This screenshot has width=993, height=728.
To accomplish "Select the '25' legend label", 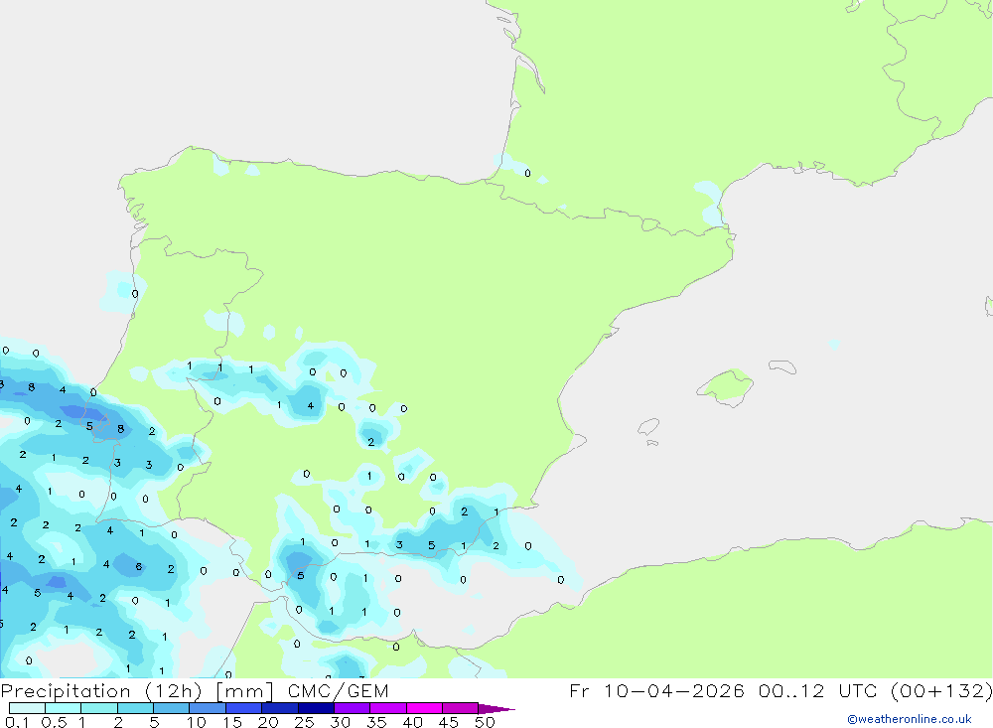I will [305, 722].
